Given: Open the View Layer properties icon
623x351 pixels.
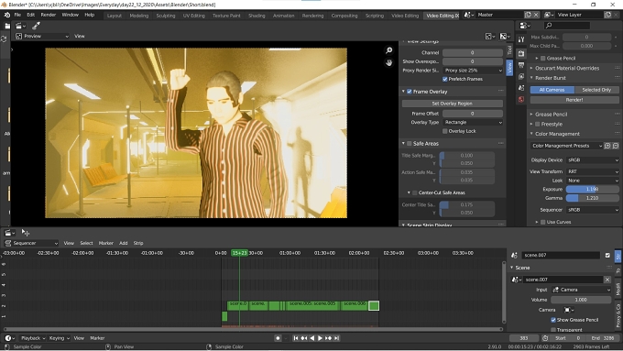Looking at the screenshot, I should tap(521, 76).
